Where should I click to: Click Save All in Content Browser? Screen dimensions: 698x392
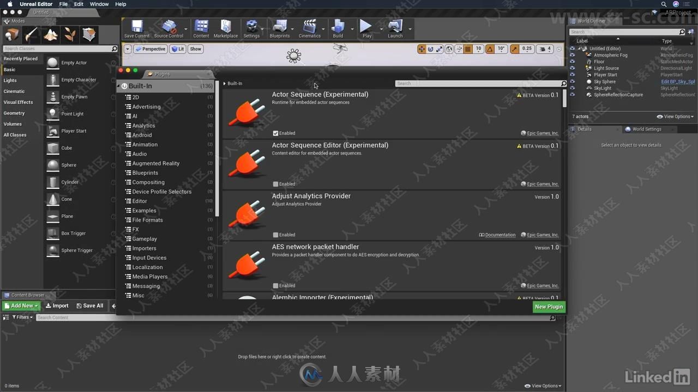click(89, 306)
